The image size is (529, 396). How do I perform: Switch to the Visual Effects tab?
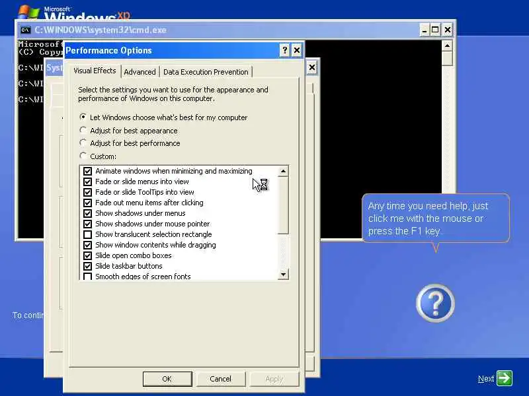pos(95,71)
